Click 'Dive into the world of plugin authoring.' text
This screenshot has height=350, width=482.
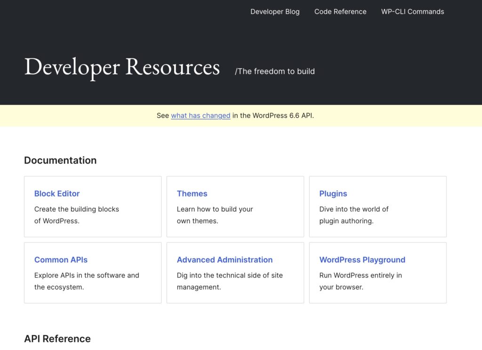353,215
